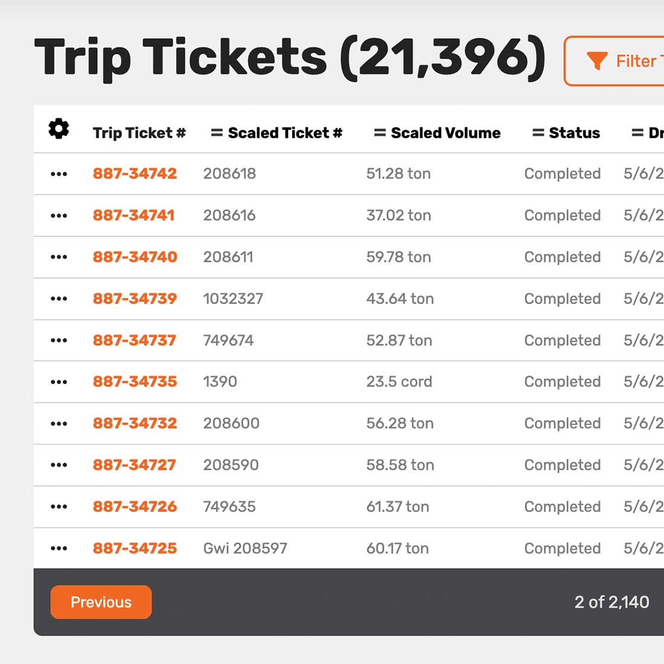Click the page indicator 2 of 2,140

(x=611, y=602)
